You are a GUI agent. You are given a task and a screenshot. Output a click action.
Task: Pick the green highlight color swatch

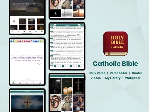pos(13,41)
